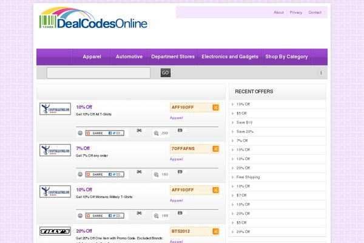This screenshot has width=364, height=243.
Task: Click the GO search button
Action: 166,73
